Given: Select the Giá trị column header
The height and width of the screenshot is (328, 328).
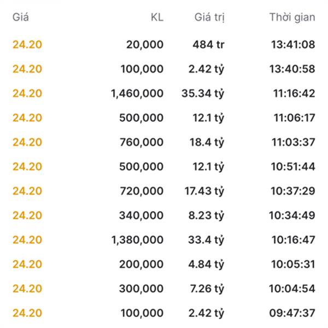Looking at the screenshot, I should [x=209, y=17].
